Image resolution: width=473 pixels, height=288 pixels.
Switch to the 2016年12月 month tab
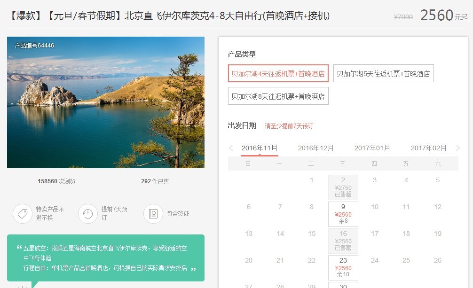(x=316, y=148)
